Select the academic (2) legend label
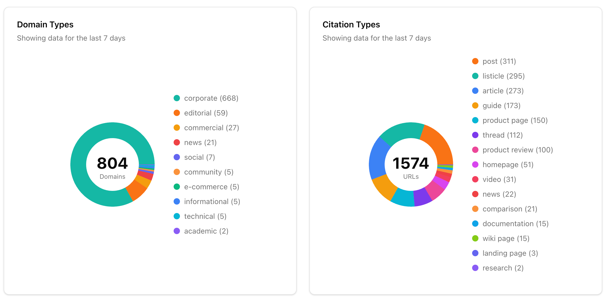The height and width of the screenshot is (300, 607). coord(206,231)
